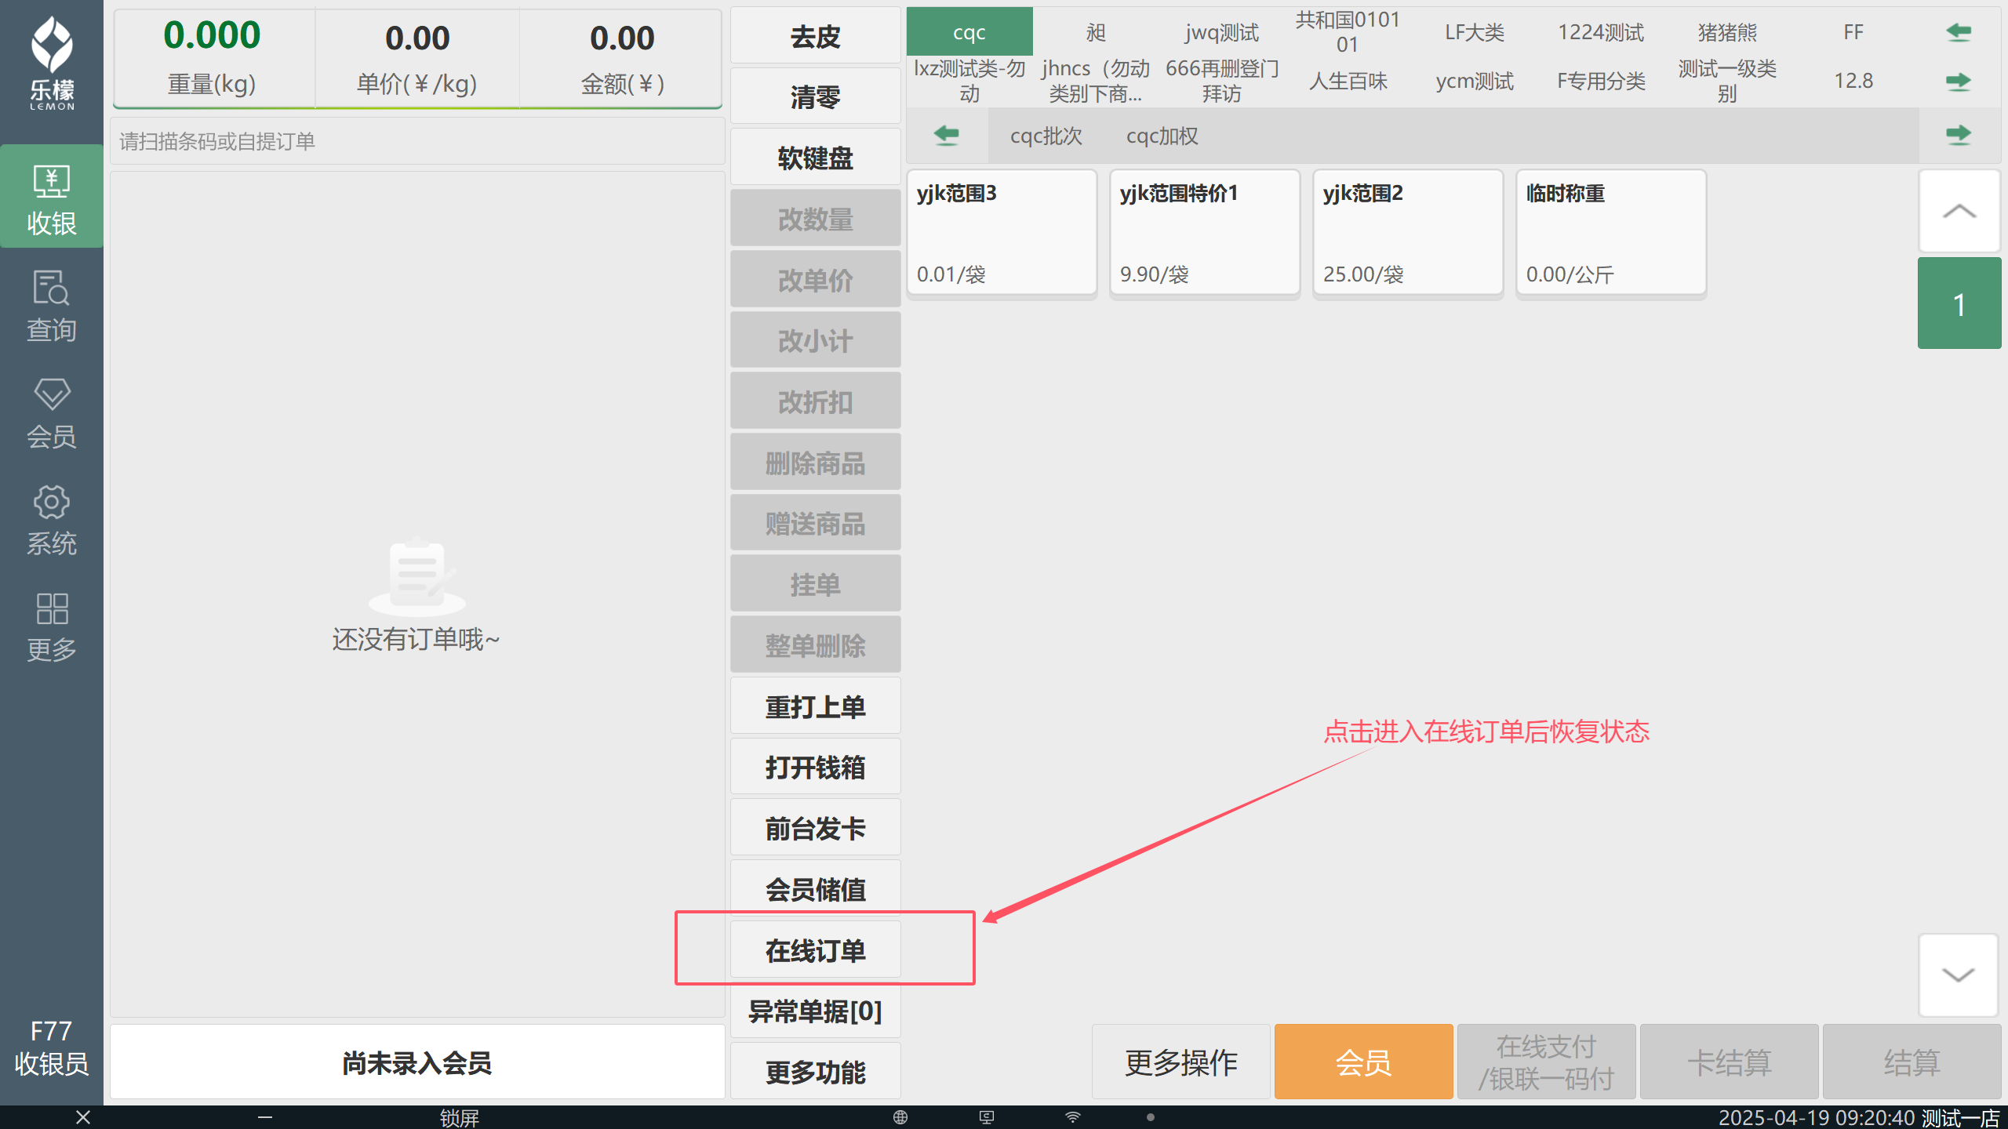Image resolution: width=2008 pixels, height=1129 pixels.
Task: Open the 在线订单 online orders button
Action: (x=816, y=950)
